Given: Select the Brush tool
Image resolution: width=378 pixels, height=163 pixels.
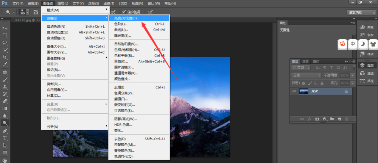Looking at the screenshot, I should (5, 80).
